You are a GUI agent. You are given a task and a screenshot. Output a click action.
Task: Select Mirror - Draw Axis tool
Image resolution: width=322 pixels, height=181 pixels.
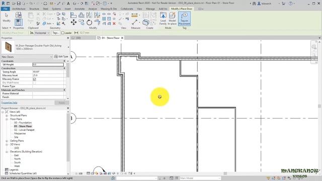coord(97,15)
